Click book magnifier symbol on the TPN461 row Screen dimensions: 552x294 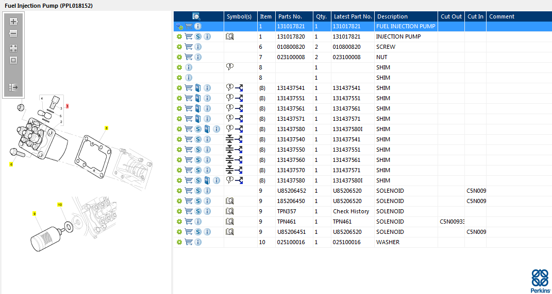tap(230, 222)
